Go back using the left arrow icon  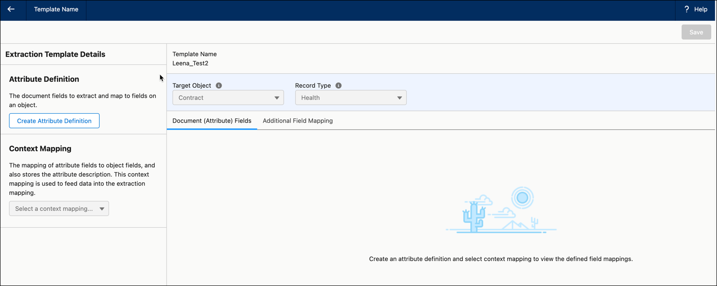click(12, 9)
